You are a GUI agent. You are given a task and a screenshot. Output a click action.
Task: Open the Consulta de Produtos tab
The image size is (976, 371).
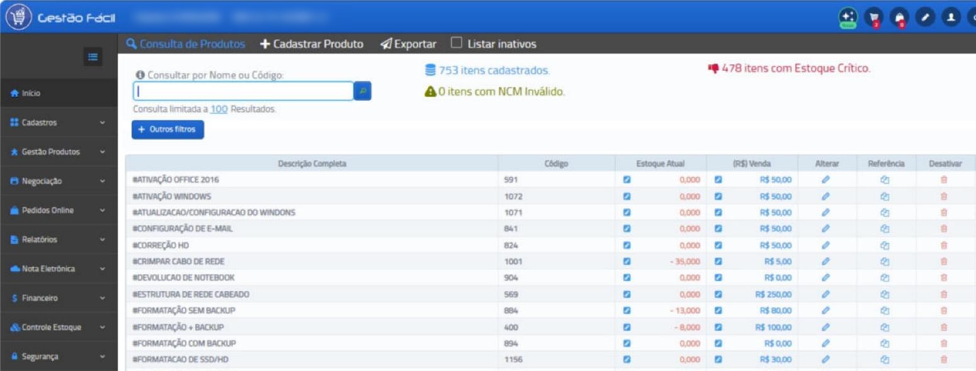point(186,44)
